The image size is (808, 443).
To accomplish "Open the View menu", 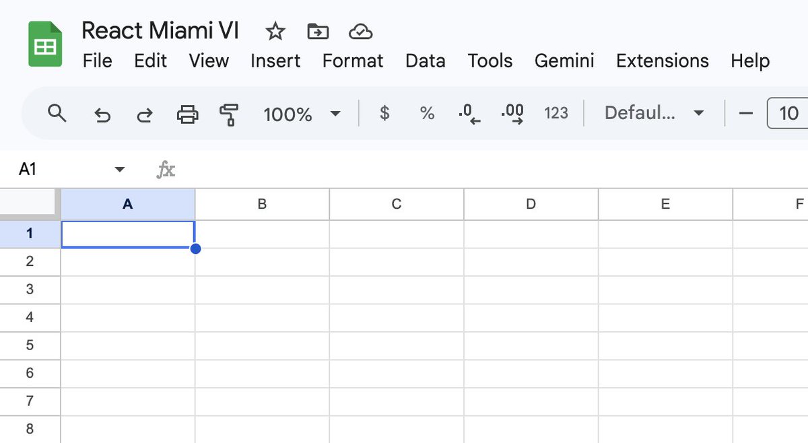I will coord(209,61).
